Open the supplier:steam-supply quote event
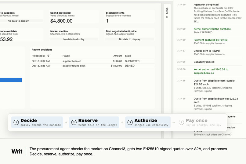The image size is (246, 164). point(210,86)
